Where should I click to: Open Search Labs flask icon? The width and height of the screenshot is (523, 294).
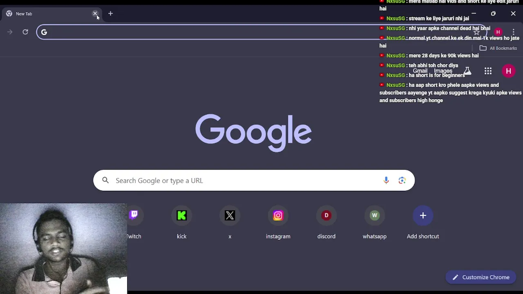click(x=467, y=71)
